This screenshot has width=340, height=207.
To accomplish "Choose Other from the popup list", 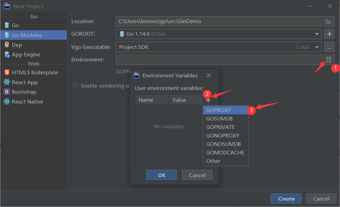I will pos(226,161).
